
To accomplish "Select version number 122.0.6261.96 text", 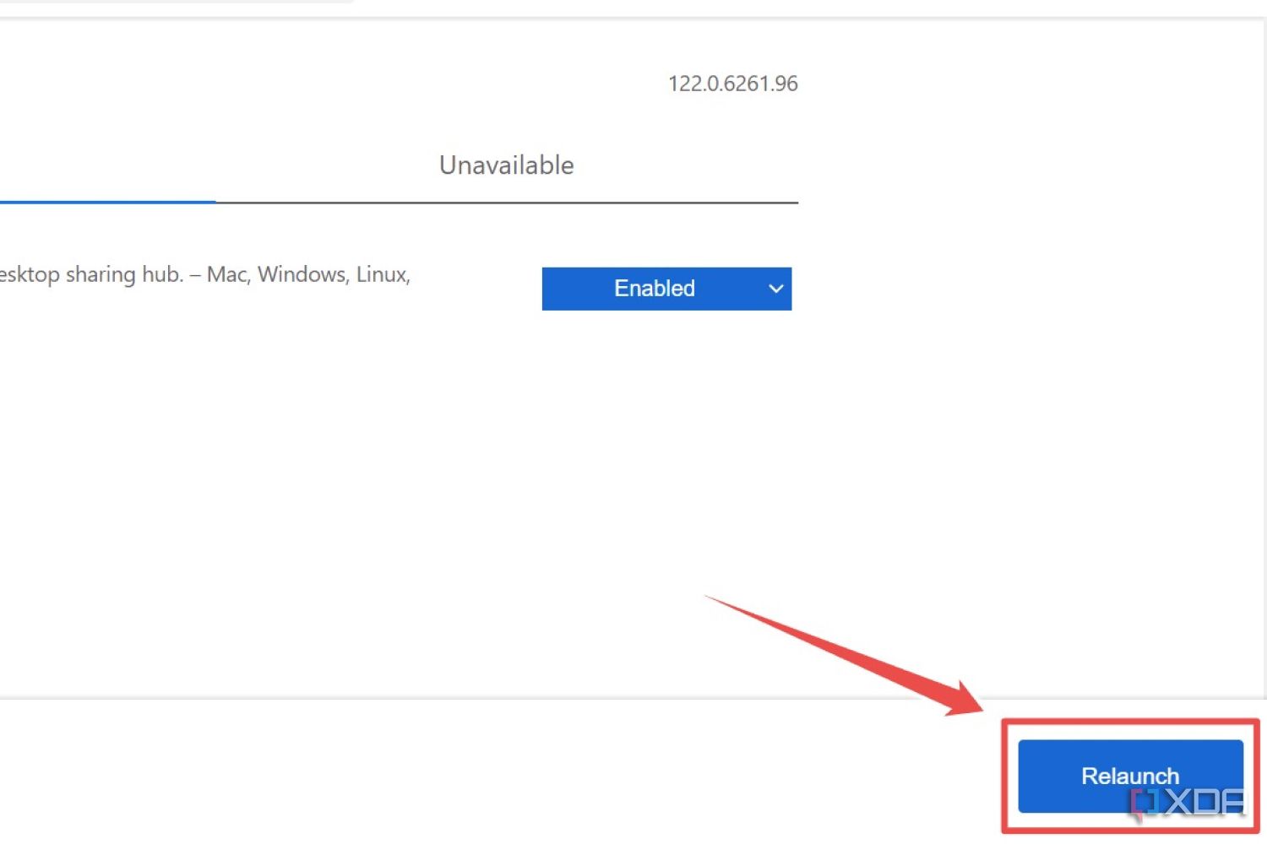I will click(732, 84).
